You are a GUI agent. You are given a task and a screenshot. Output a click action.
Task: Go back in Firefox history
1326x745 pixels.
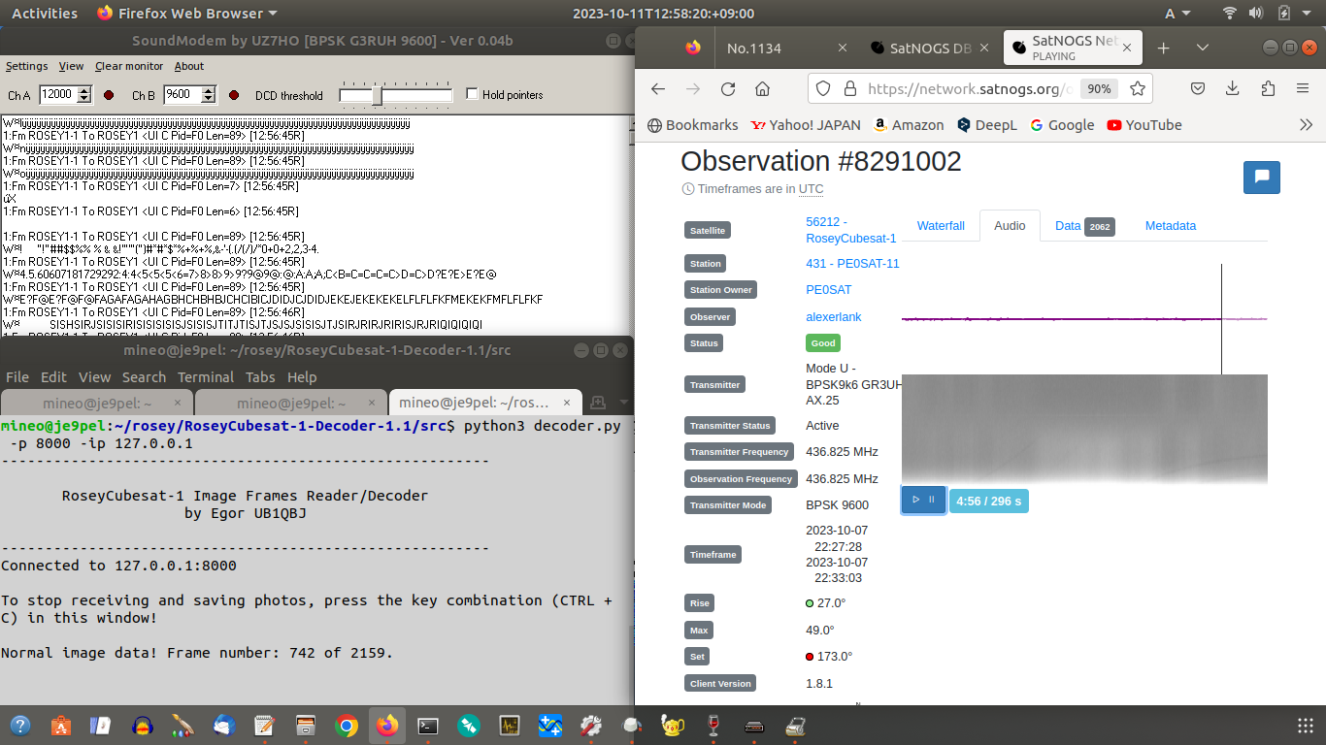point(658,88)
